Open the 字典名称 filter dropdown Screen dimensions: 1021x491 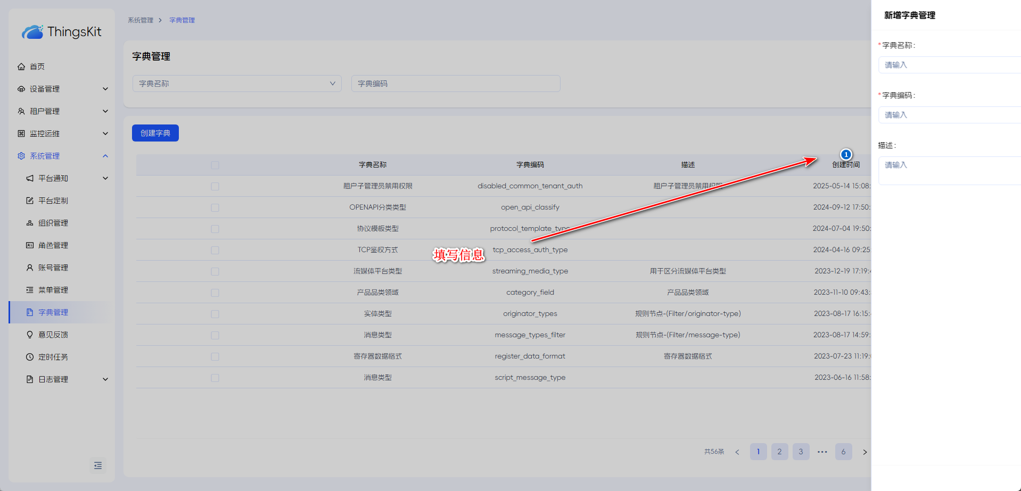237,84
